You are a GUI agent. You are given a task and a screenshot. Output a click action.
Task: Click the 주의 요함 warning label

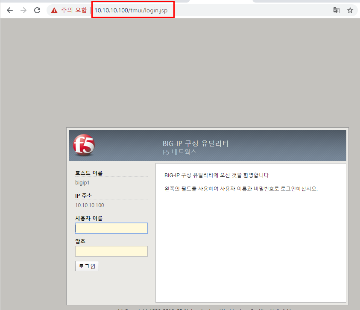pyautogui.click(x=74, y=10)
